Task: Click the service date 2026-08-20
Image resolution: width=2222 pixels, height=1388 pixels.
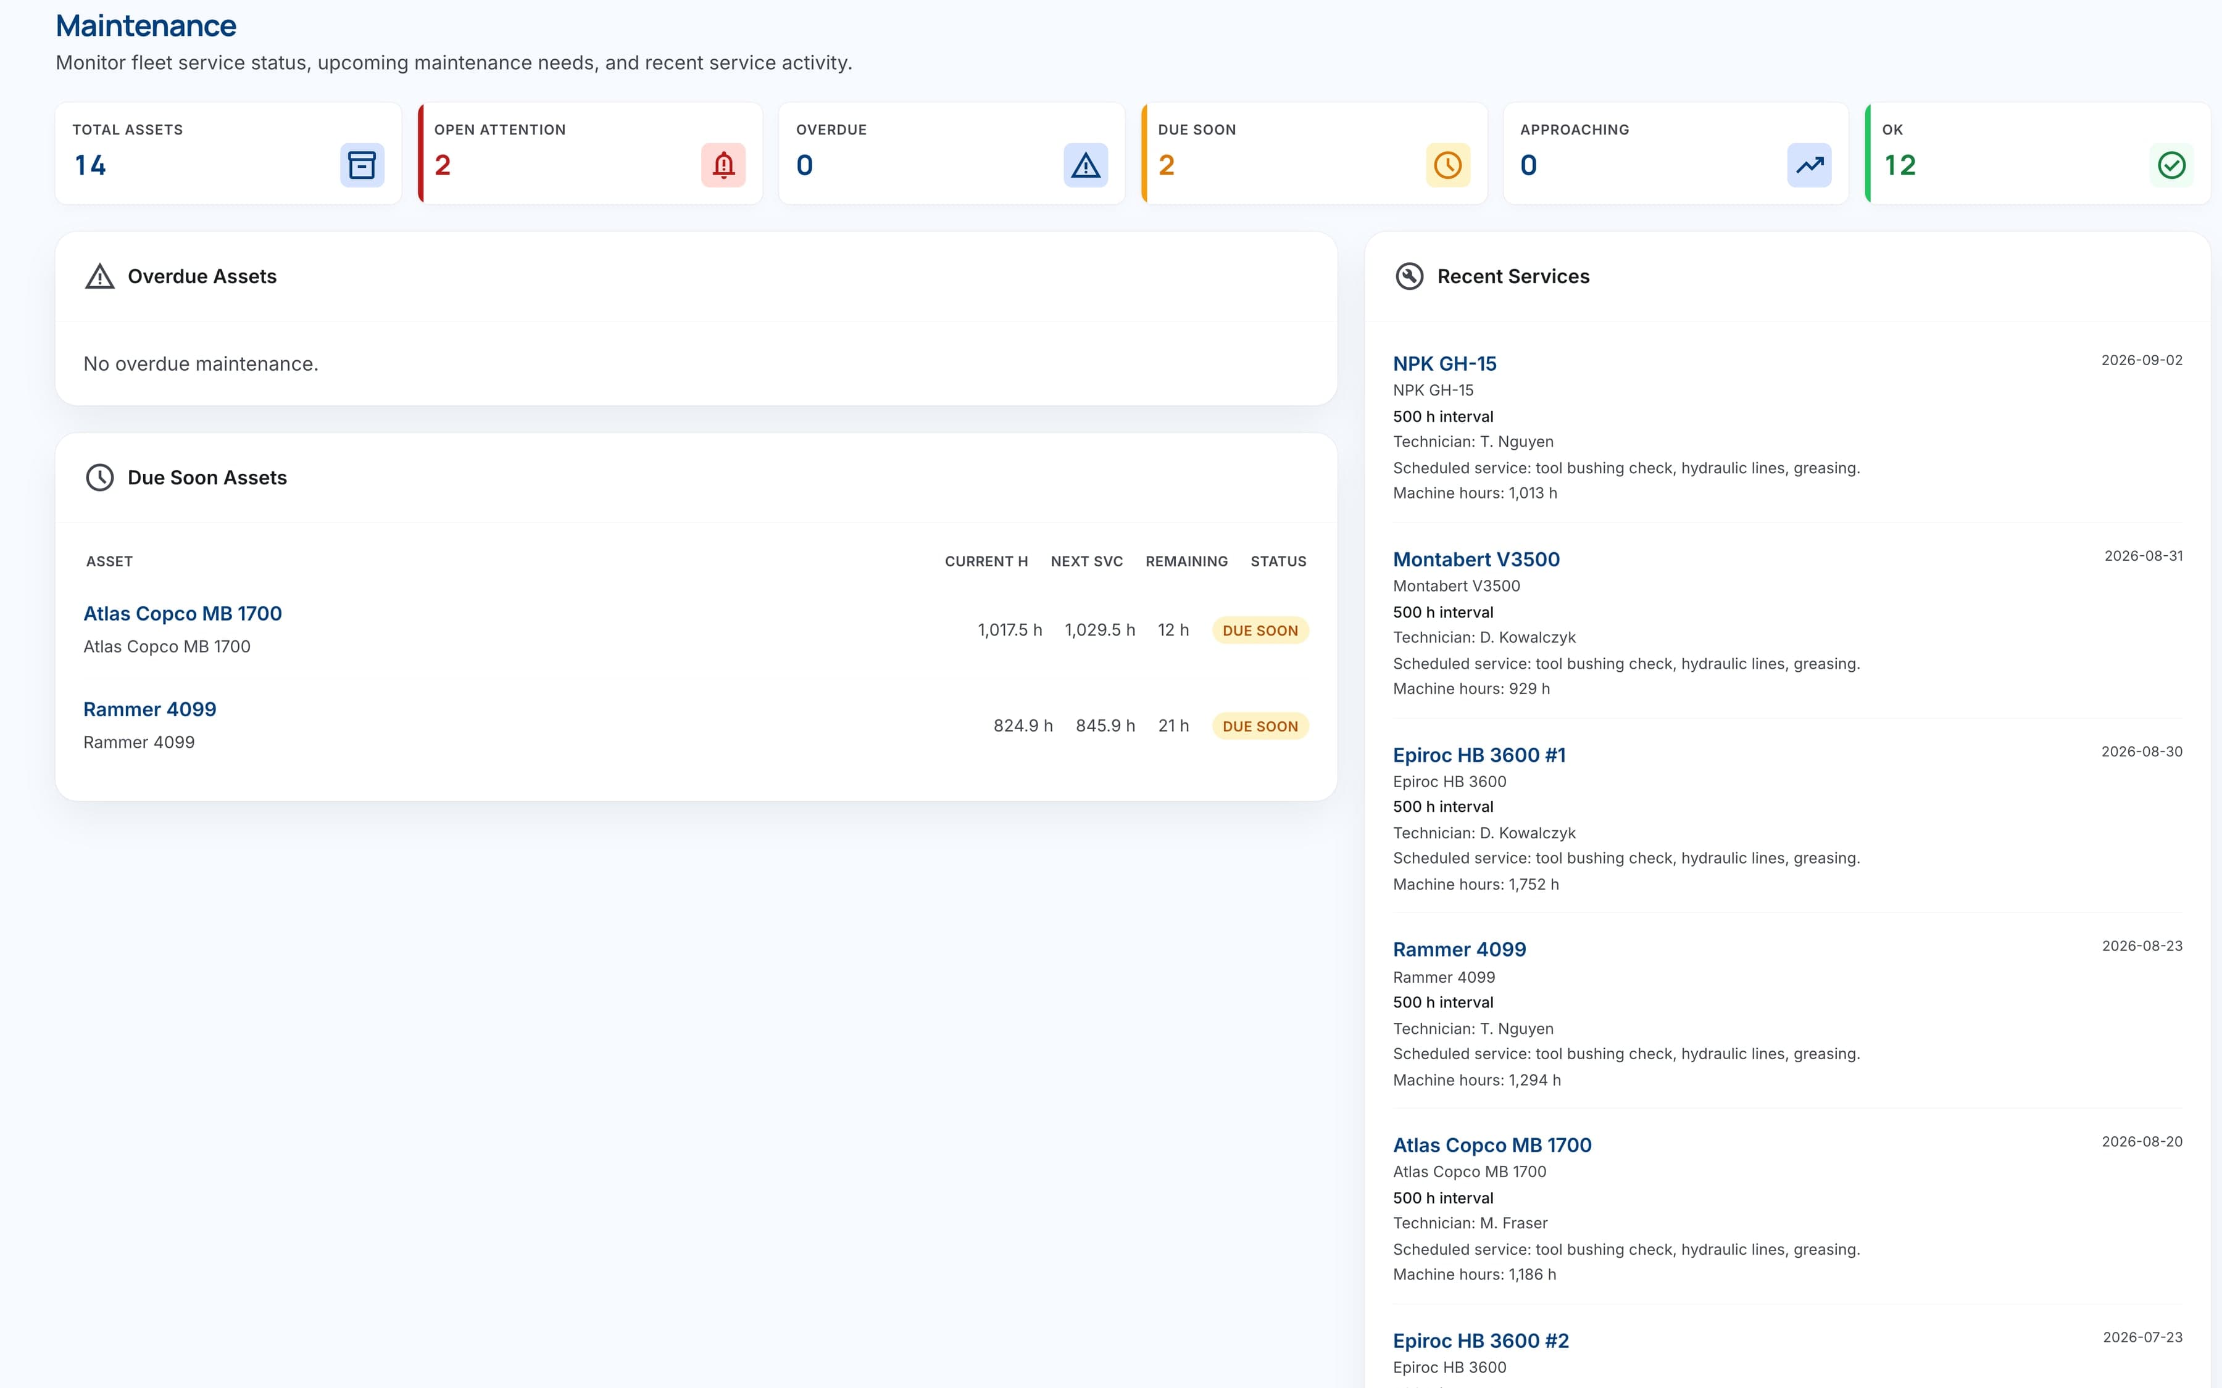Action: pyautogui.click(x=2142, y=1141)
